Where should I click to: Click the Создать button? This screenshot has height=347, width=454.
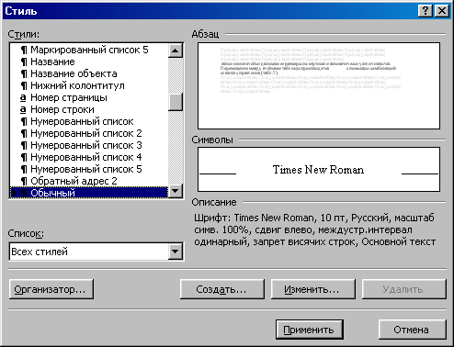click(x=221, y=289)
